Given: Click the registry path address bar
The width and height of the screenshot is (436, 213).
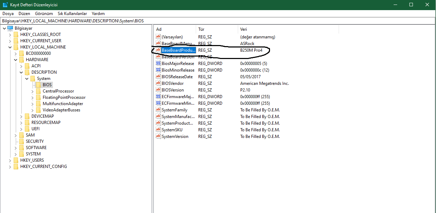Looking at the screenshot, I should pyautogui.click(x=218, y=21).
